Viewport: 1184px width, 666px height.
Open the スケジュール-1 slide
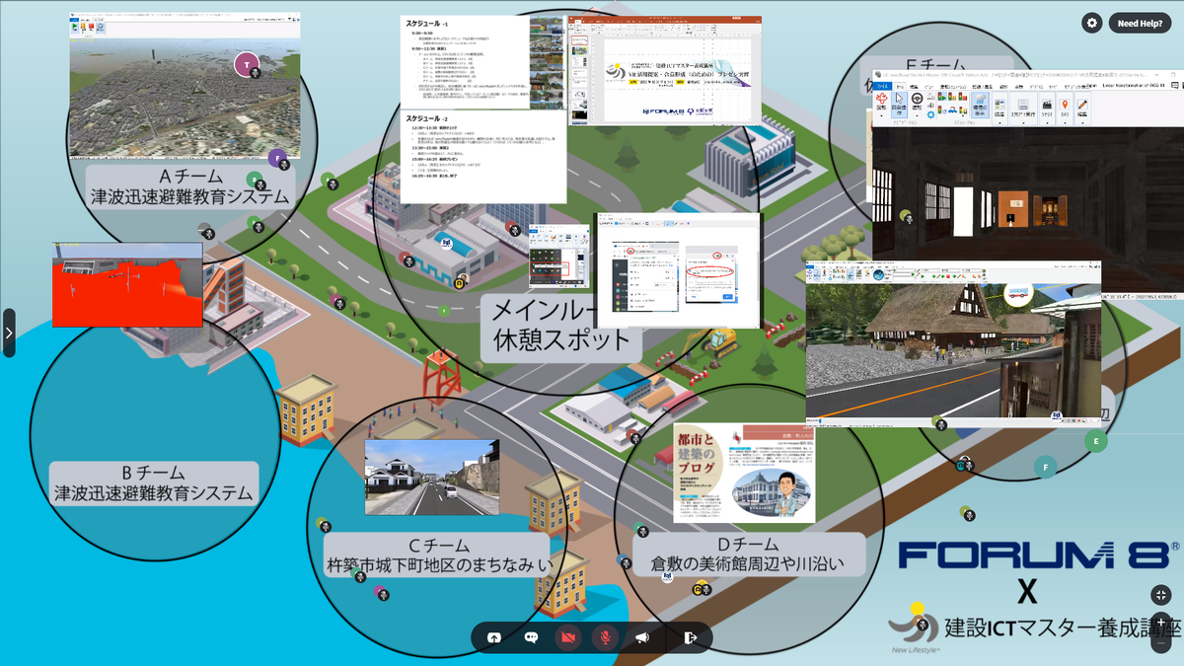(482, 60)
